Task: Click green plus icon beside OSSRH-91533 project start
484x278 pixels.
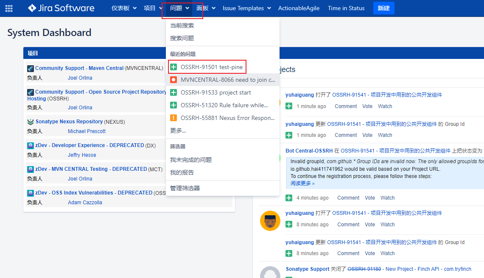Action: (173, 92)
